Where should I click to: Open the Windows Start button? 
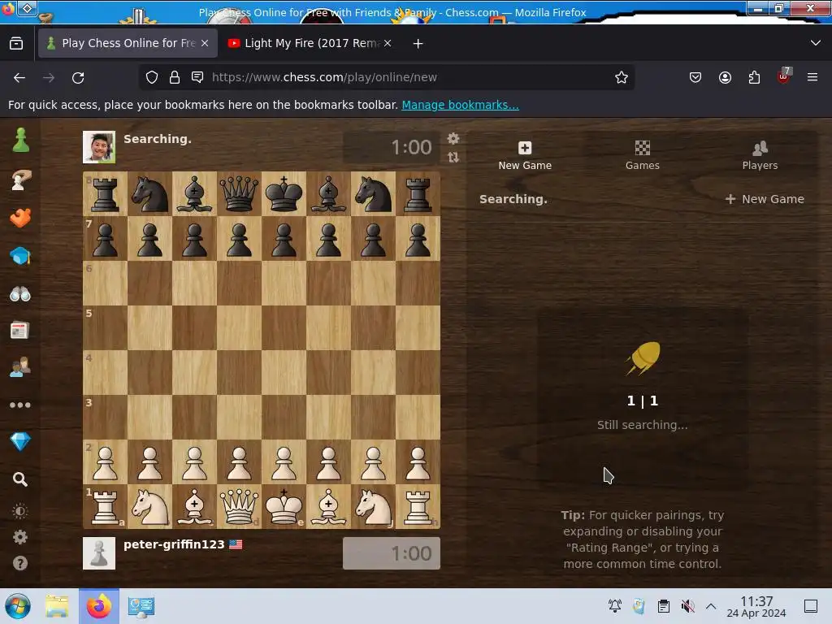point(18,606)
